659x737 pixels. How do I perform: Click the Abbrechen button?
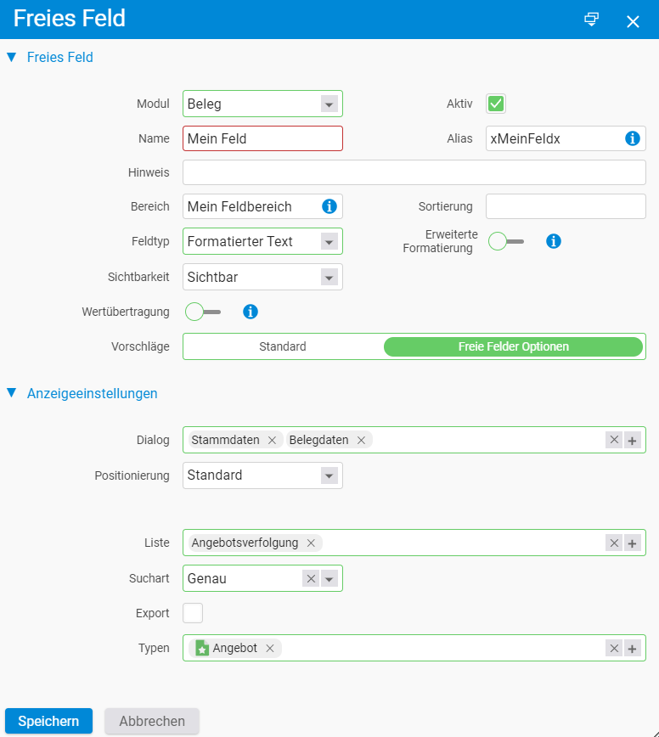coord(152,721)
